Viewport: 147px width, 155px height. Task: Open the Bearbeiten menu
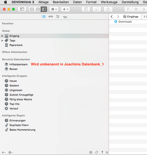(61, 2)
